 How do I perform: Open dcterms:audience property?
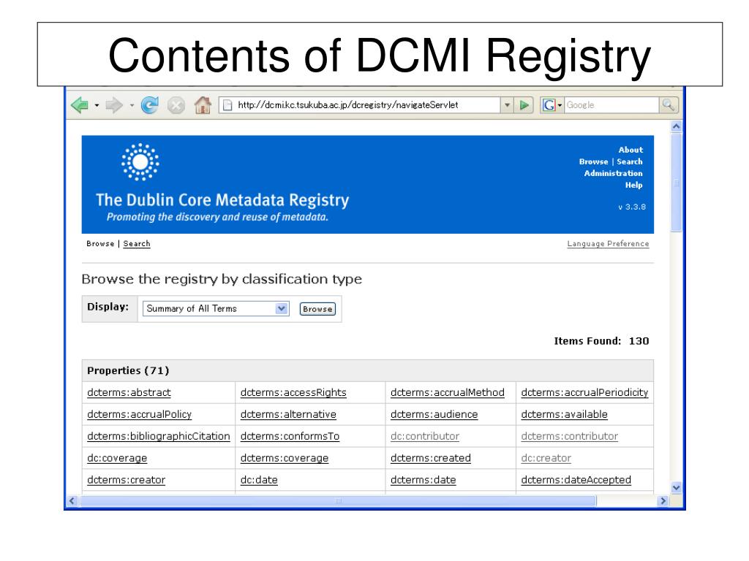tap(434, 415)
